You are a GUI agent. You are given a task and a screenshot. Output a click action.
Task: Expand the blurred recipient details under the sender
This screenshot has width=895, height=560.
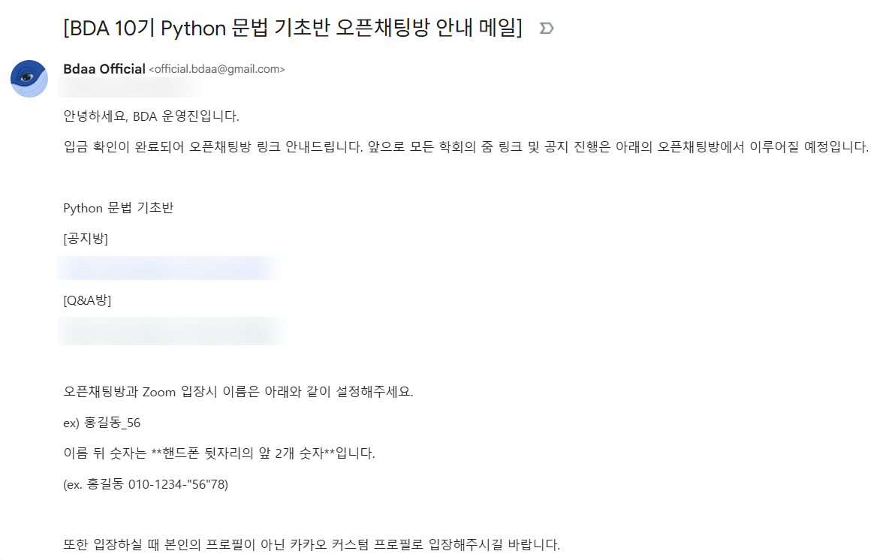[x=130, y=89]
